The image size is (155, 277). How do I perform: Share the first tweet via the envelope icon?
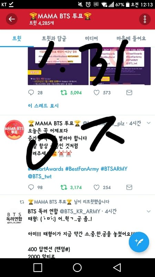pyautogui.click(x=130, y=92)
